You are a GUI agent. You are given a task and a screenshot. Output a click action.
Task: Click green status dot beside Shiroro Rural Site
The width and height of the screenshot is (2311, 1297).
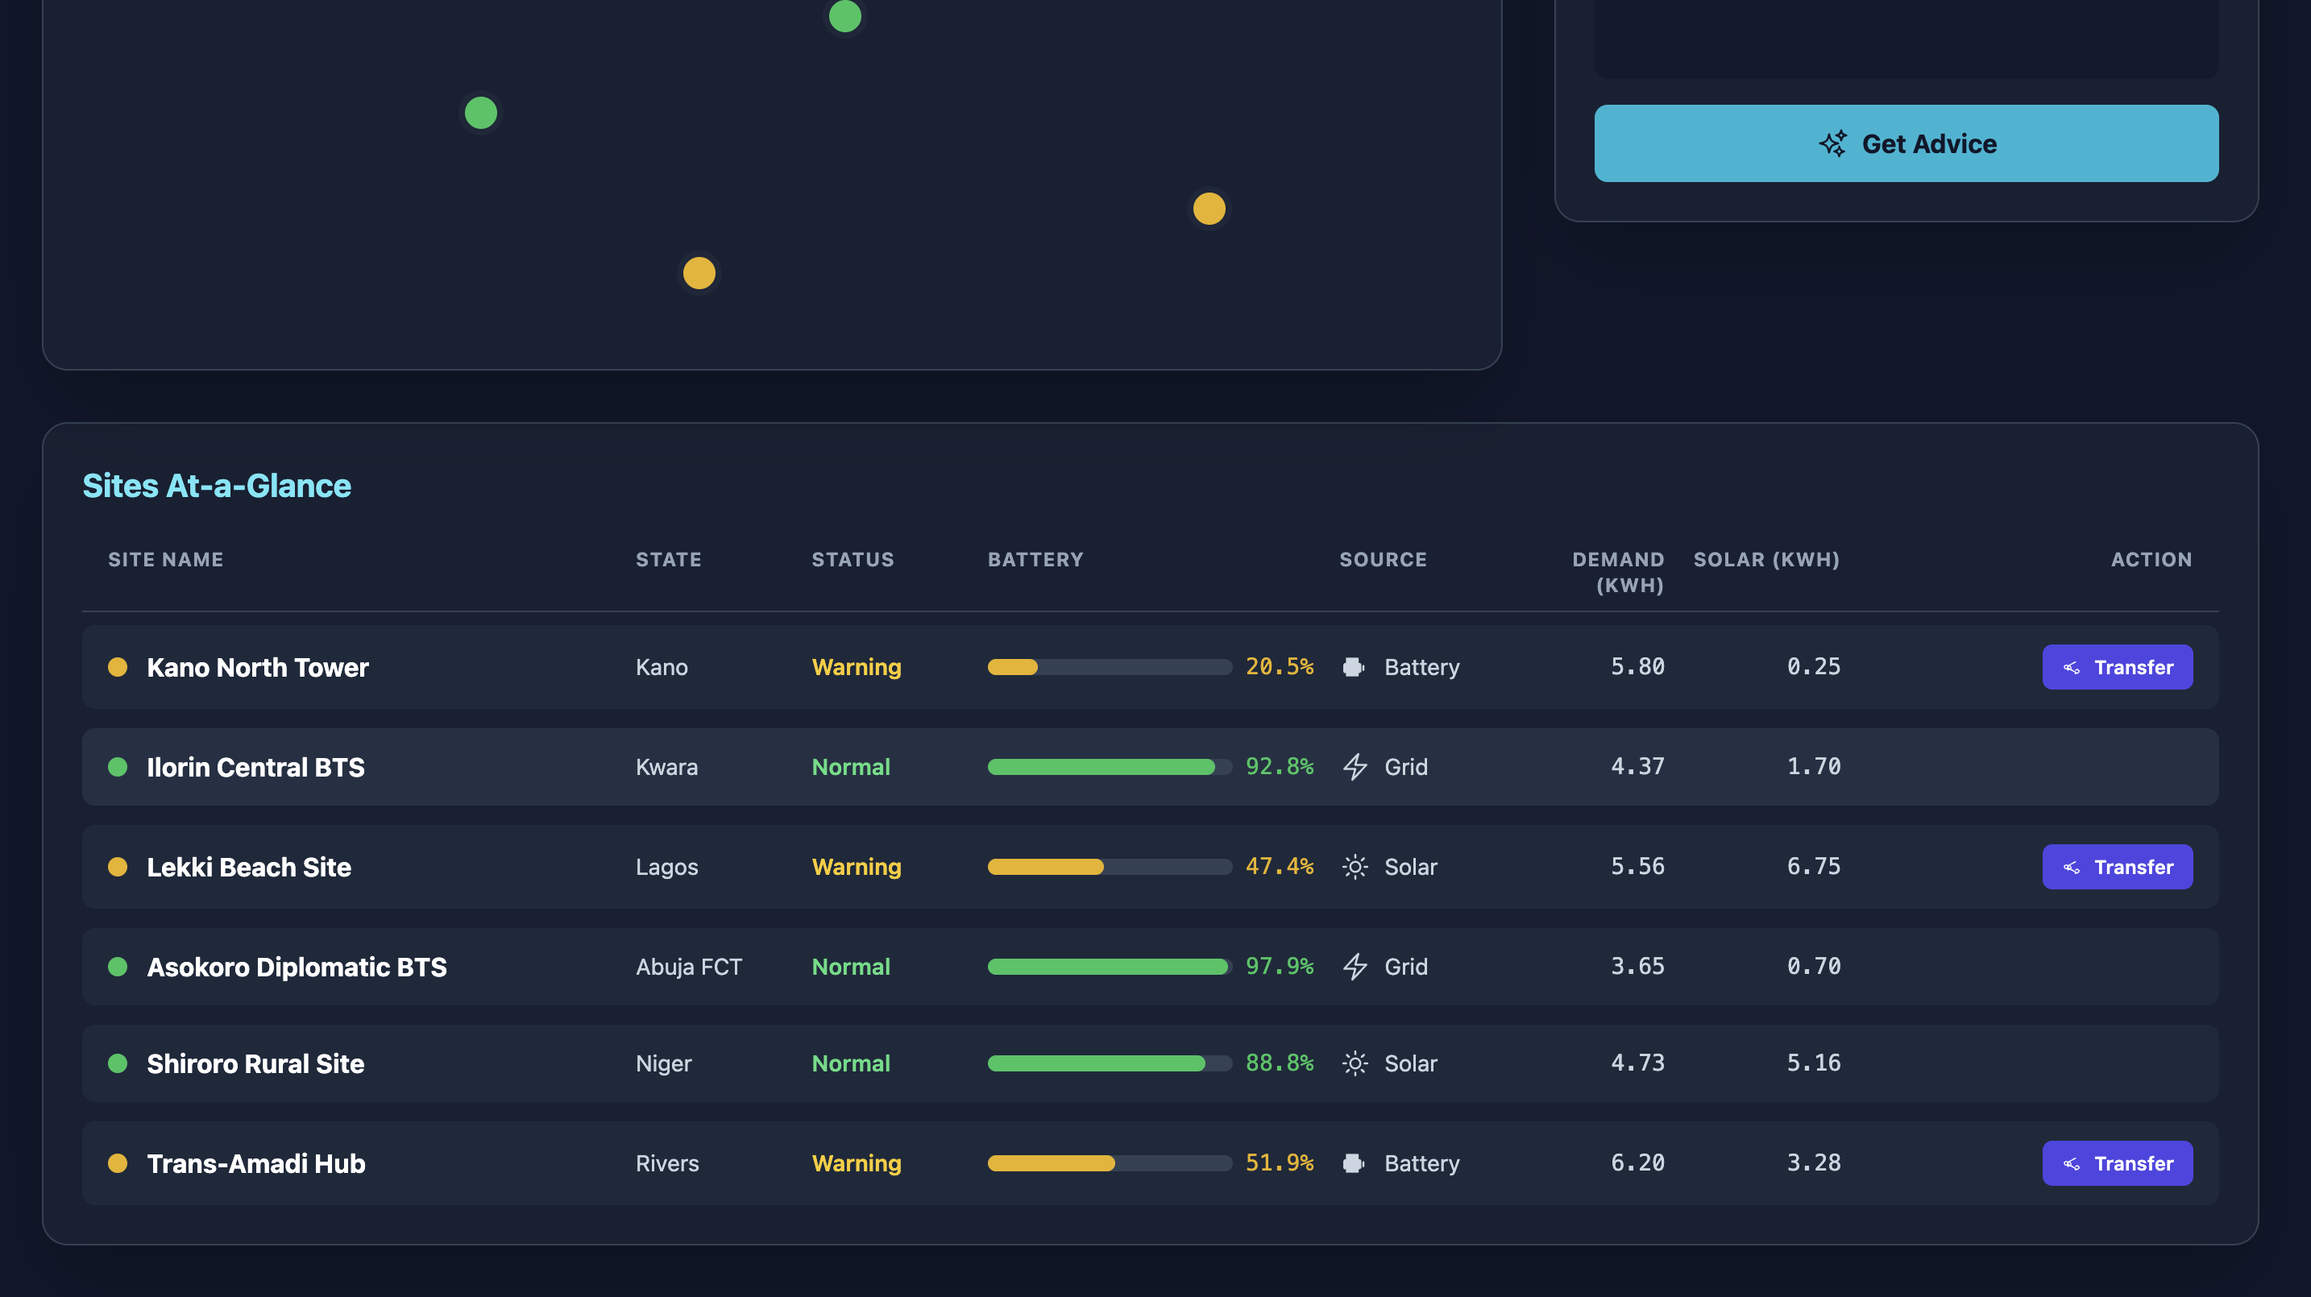click(x=118, y=1064)
